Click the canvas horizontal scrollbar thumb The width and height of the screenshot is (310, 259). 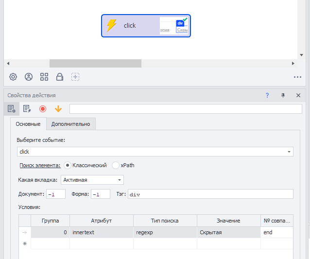[x=95, y=64]
